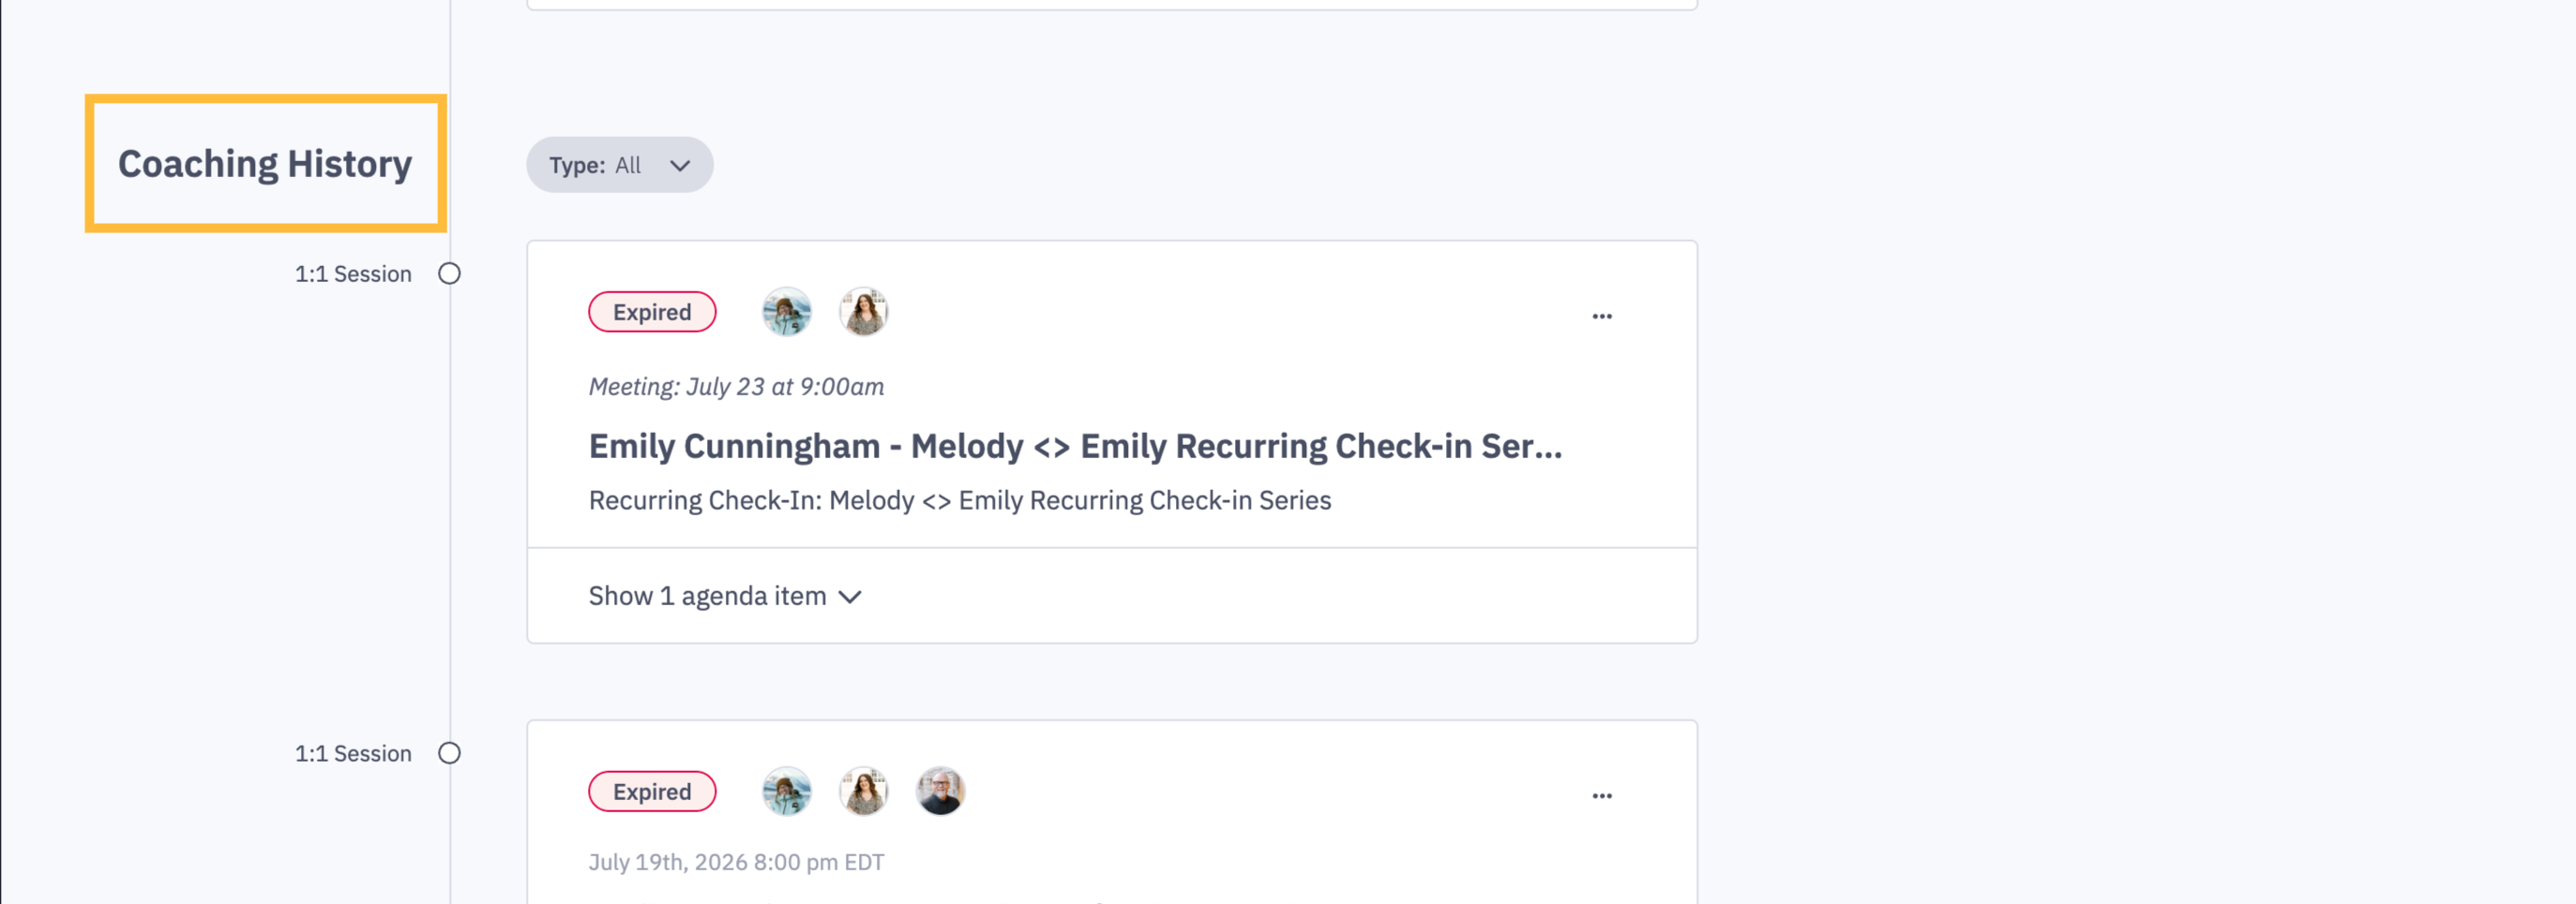Image resolution: width=2576 pixels, height=904 pixels.
Task: Click the bald man with glasses avatar
Action: [x=940, y=792]
